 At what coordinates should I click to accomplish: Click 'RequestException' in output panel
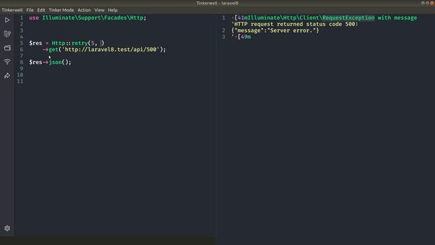pos(348,18)
